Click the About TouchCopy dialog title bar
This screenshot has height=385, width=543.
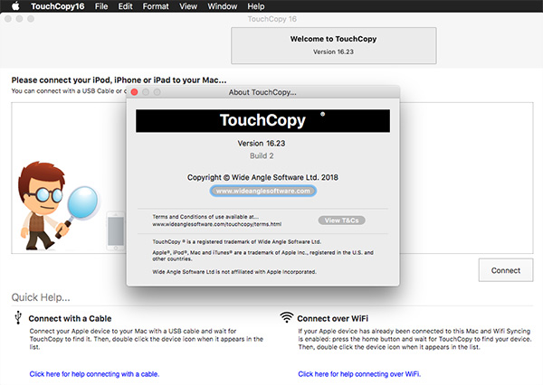(262, 92)
